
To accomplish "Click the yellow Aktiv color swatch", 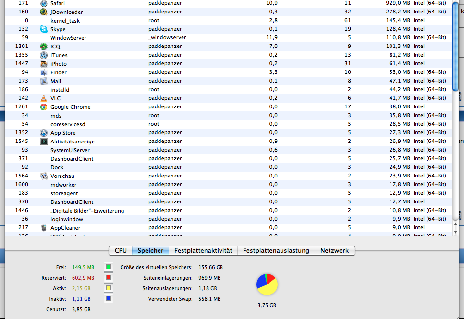I will 109,288.
